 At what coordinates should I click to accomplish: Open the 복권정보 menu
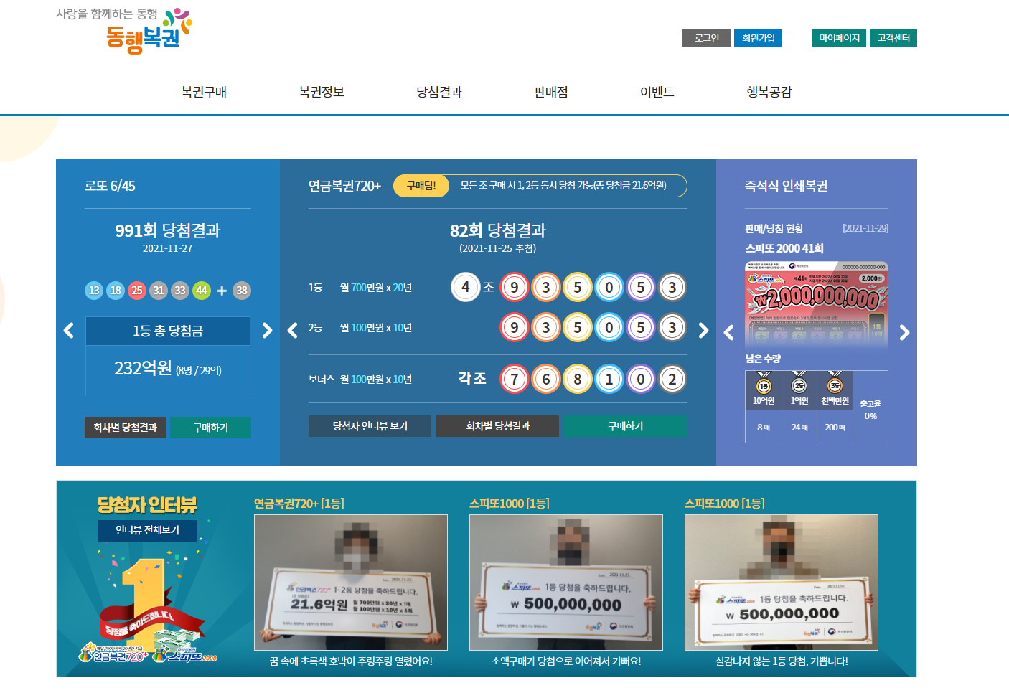coord(322,92)
